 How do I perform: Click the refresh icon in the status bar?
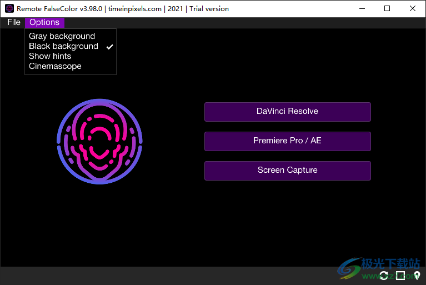point(384,276)
